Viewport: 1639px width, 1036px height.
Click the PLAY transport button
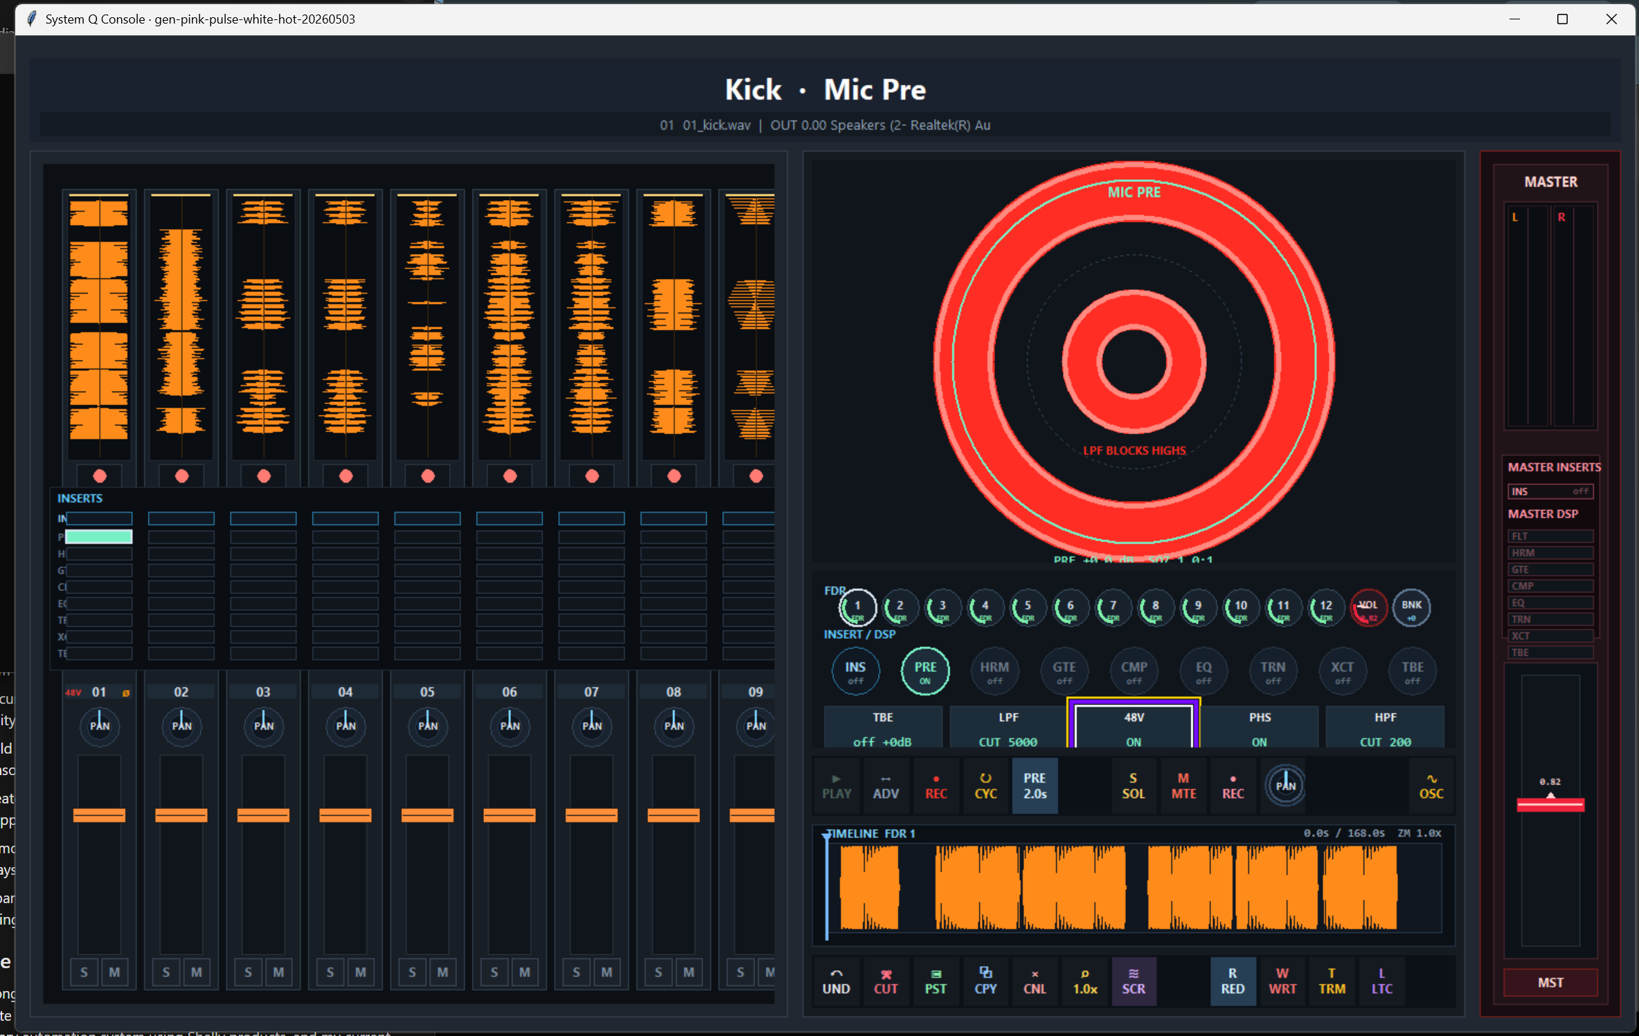coord(836,785)
